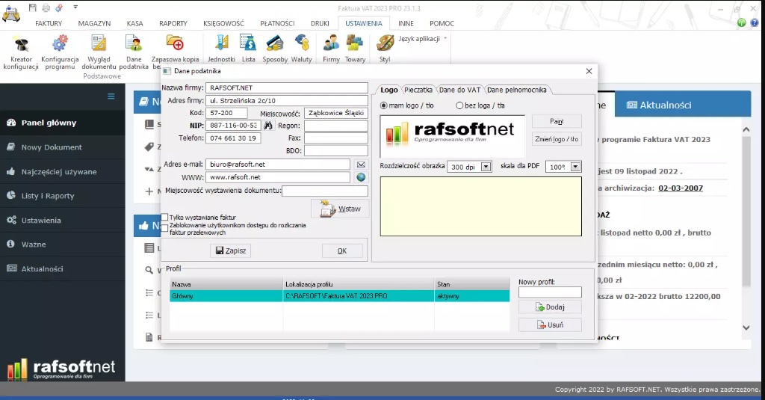Select Logo tab
The image size is (765, 400).
tap(388, 90)
